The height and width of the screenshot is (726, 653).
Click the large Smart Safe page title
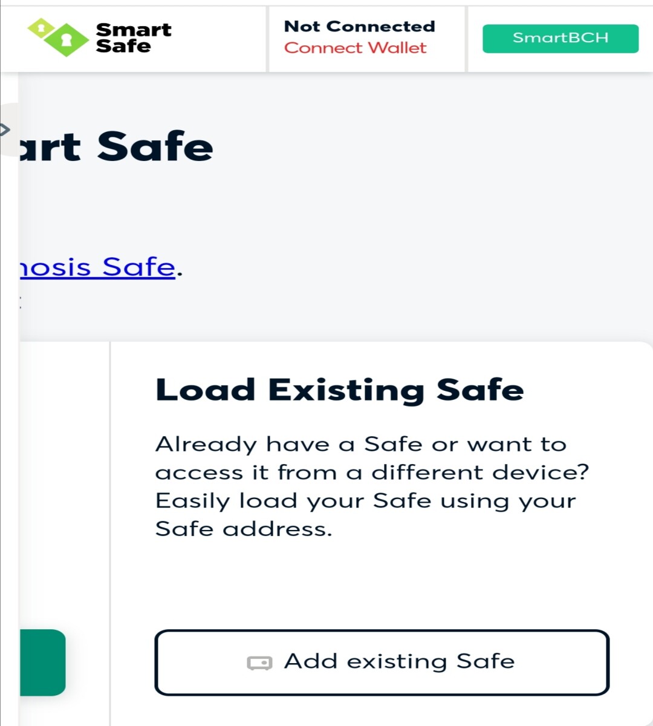(116, 146)
